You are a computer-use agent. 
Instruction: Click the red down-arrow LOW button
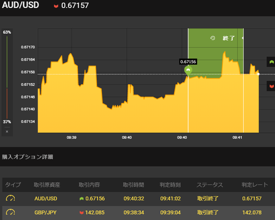click(x=271, y=86)
